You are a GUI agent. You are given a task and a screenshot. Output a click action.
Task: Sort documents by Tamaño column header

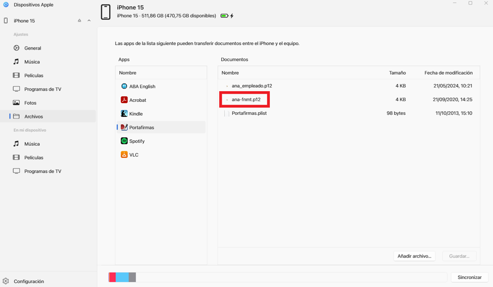coord(397,73)
